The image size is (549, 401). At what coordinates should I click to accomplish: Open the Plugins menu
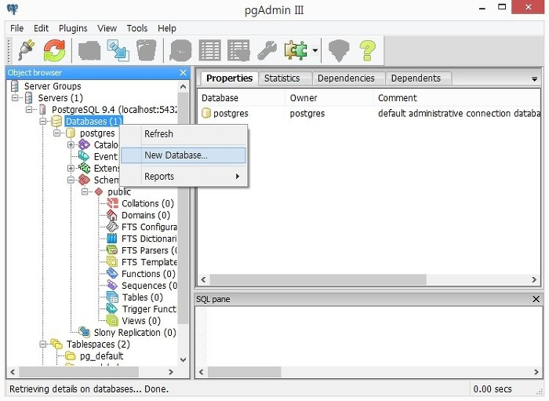(x=73, y=28)
